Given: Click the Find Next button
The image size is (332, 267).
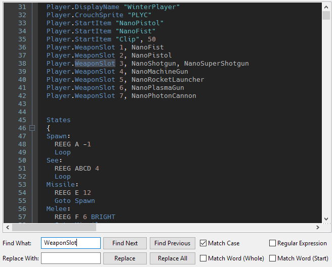Looking at the screenshot, I should (x=125, y=243).
